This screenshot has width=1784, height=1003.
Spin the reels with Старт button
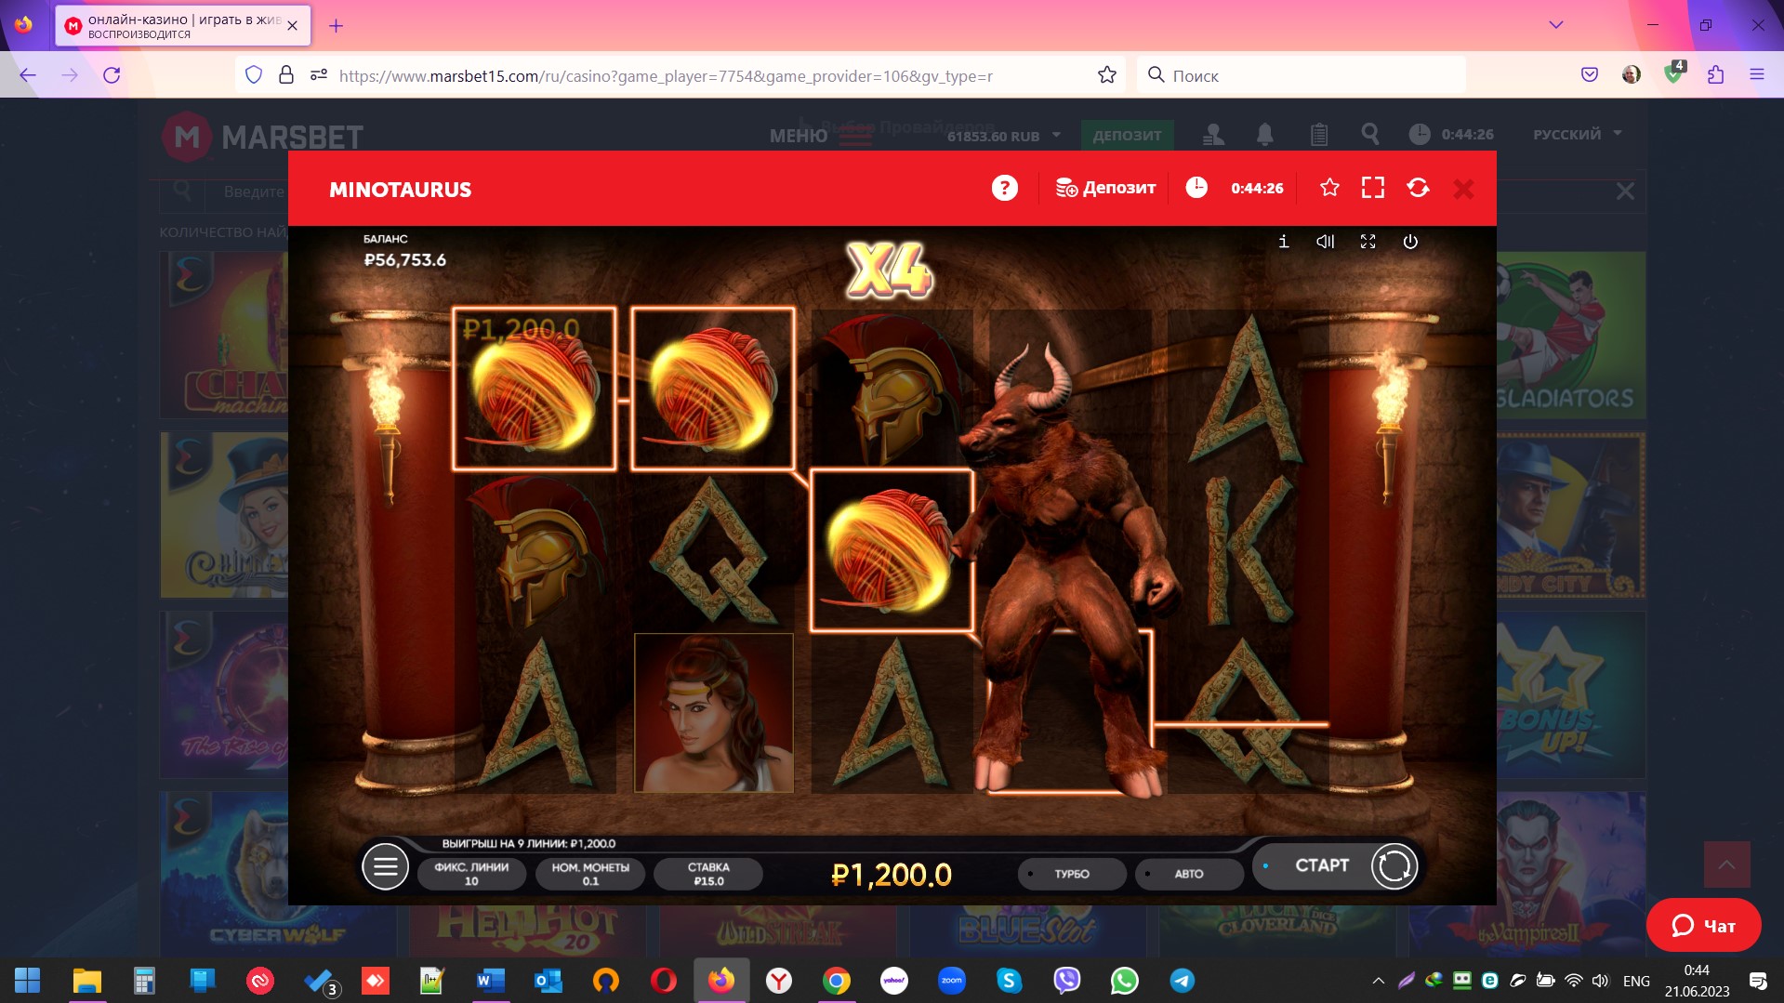1335,866
